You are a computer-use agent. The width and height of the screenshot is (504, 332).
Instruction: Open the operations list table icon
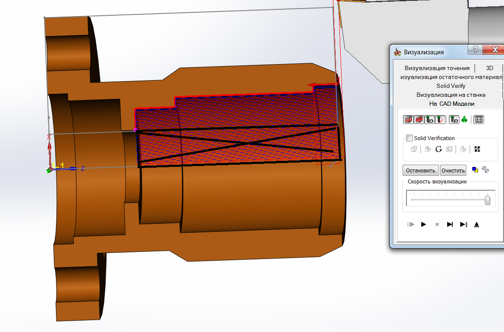pyautogui.click(x=479, y=120)
